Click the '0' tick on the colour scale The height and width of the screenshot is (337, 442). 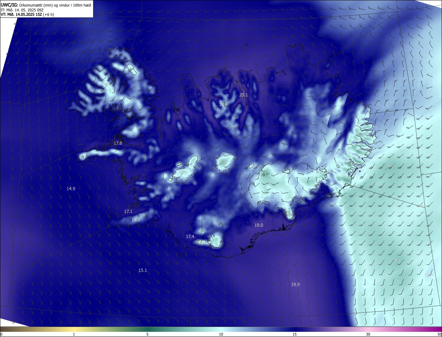click(1, 334)
